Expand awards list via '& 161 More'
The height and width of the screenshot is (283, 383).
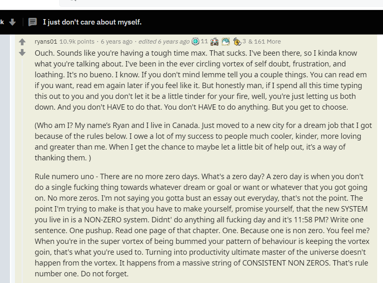pyautogui.click(x=265, y=42)
